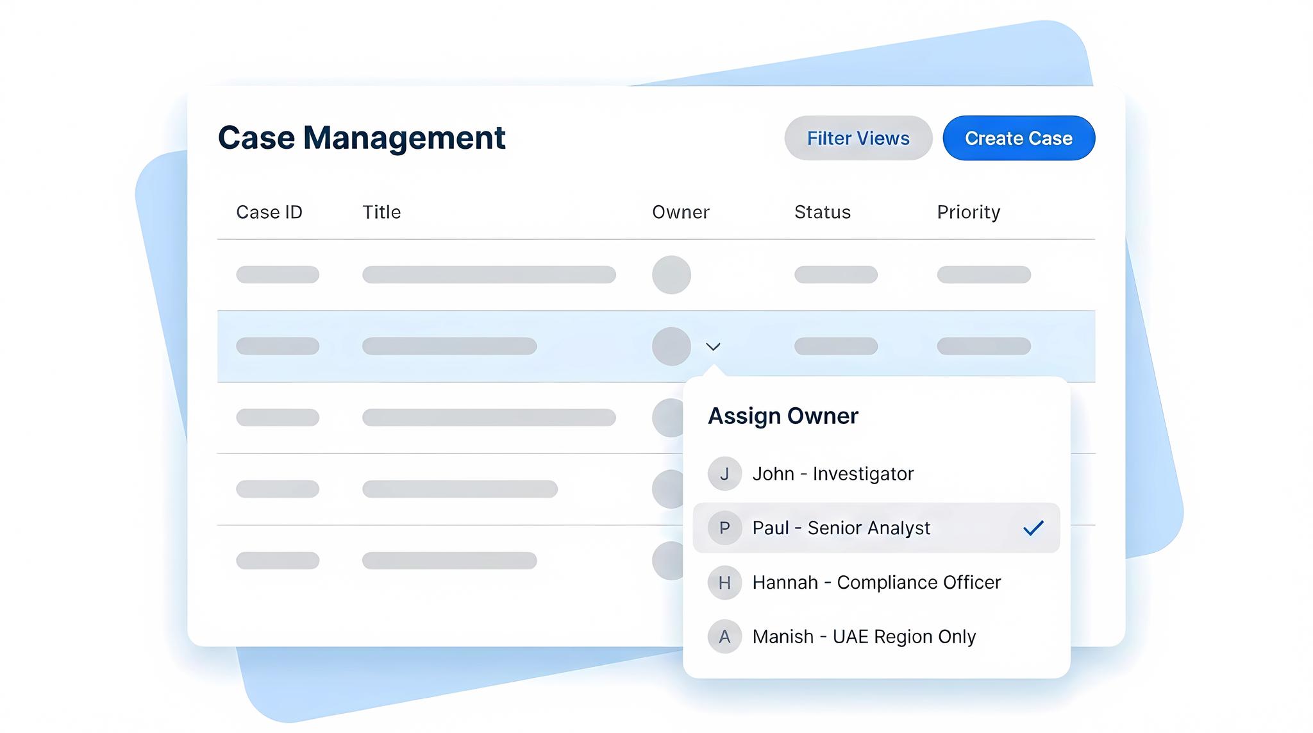Viewport: 1313px width, 733px height.
Task: Open the owner dropdown chevron on the highlighted row
Action: tap(714, 346)
